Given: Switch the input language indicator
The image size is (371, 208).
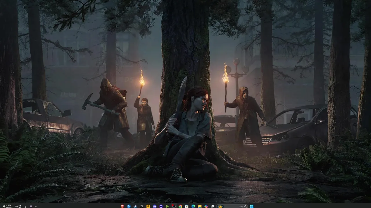Looking at the screenshot, I should (26, 207).
